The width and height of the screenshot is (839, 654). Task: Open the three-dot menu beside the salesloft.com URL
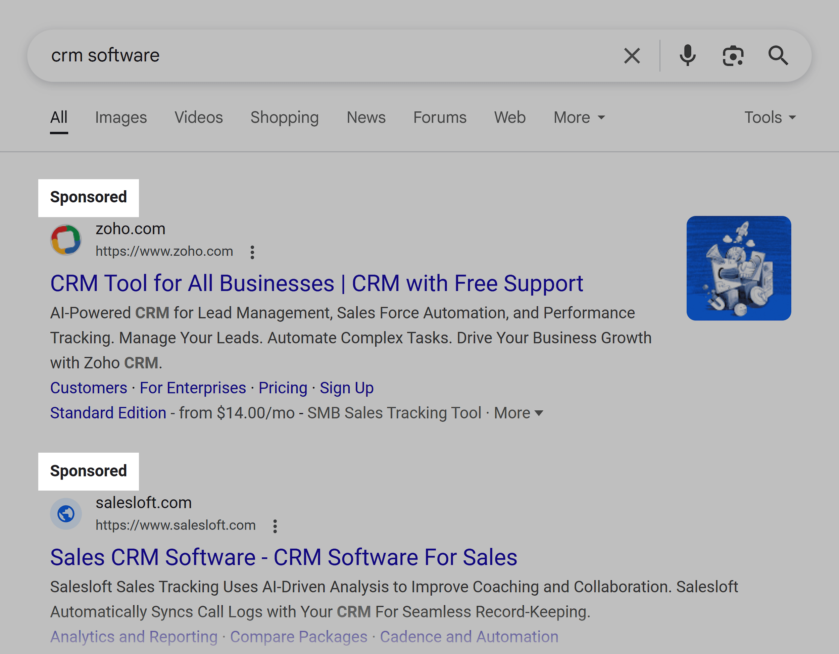(275, 526)
